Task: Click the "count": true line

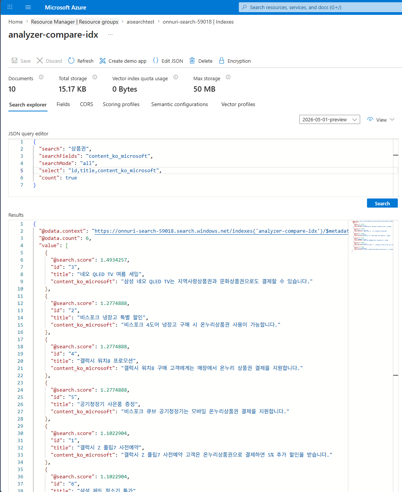Action: (58, 178)
